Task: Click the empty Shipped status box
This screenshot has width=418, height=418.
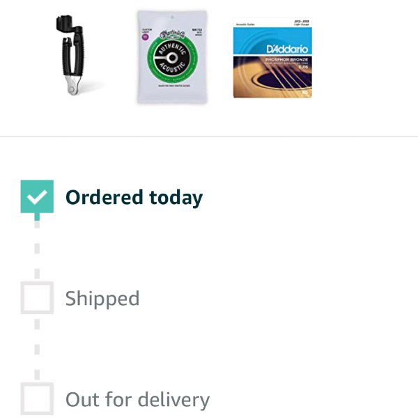Action: [x=37, y=297]
